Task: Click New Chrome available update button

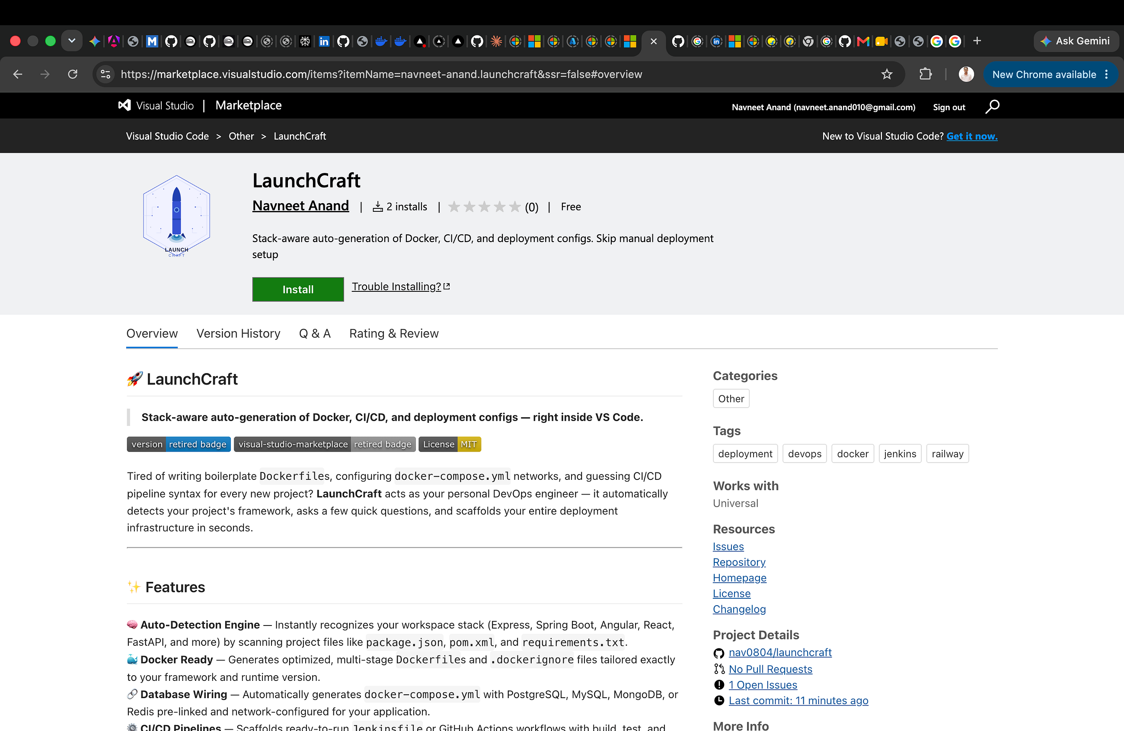Action: click(x=1044, y=74)
